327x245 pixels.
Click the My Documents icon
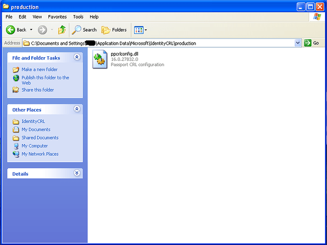point(16,129)
